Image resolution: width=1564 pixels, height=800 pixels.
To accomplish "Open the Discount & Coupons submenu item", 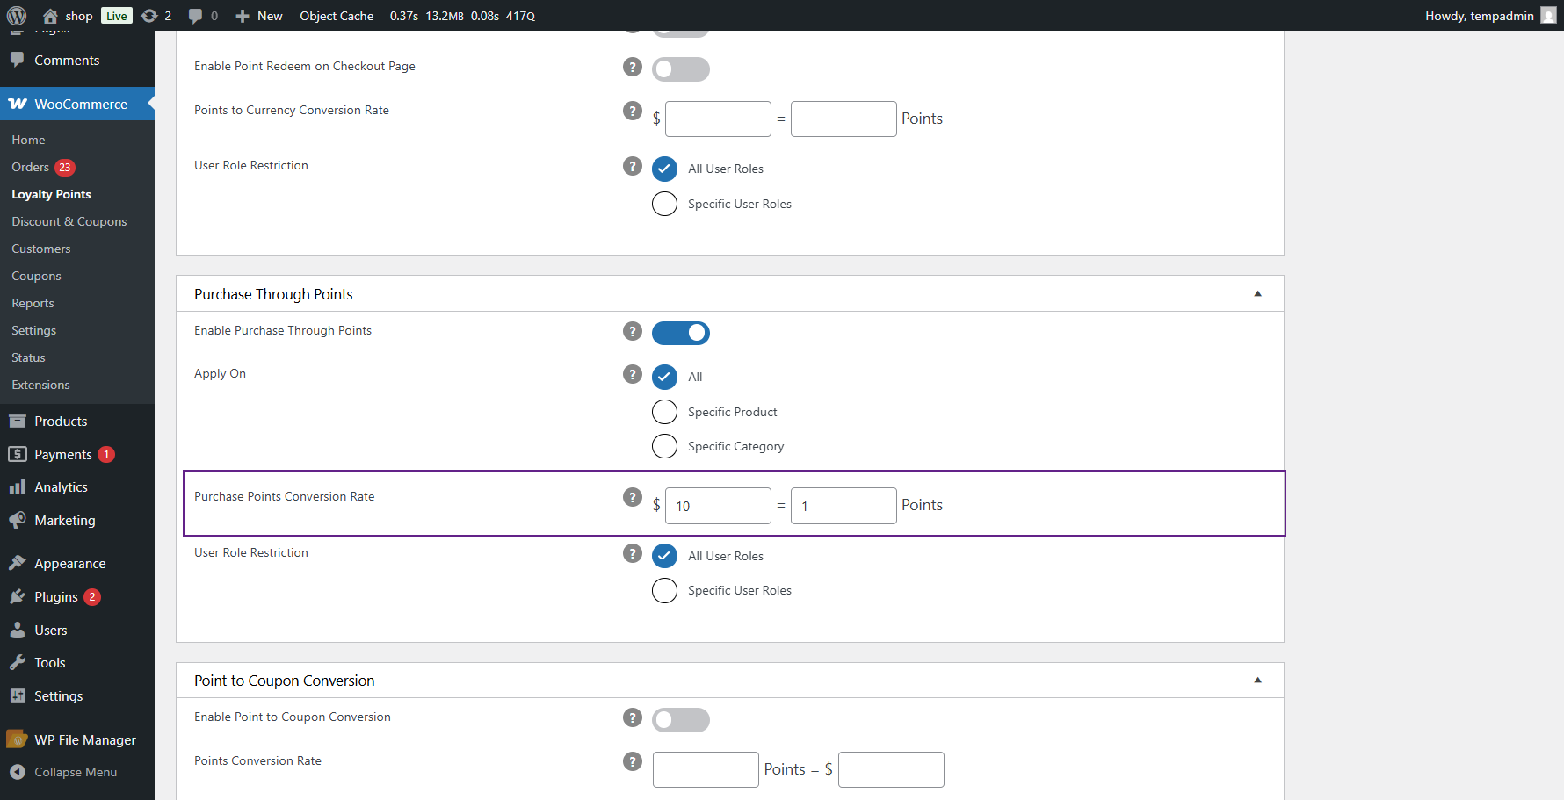I will tap(69, 221).
